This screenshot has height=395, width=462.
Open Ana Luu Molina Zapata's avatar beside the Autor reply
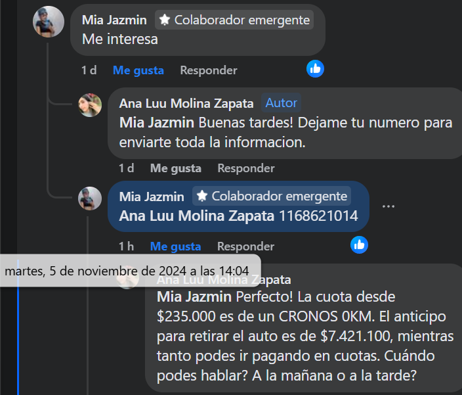coord(90,105)
